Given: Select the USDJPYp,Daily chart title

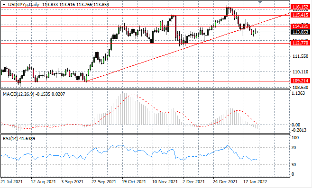Looking at the screenshot, I should (24, 5).
